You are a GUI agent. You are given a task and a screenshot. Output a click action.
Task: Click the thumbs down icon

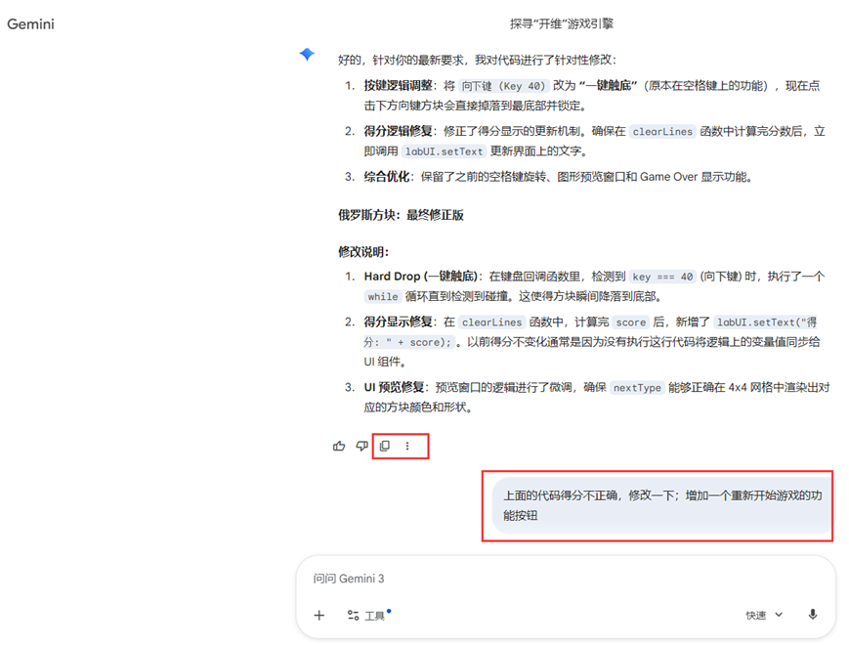[361, 446]
